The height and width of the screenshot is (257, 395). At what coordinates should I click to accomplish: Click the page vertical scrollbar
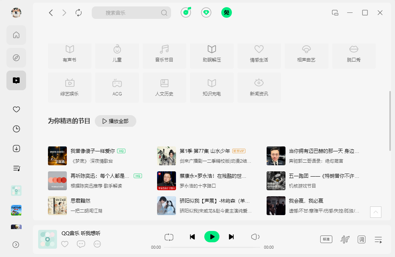point(390,121)
